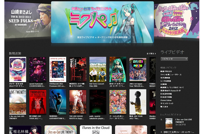Open the HD映画 sidebar link

(164, 84)
